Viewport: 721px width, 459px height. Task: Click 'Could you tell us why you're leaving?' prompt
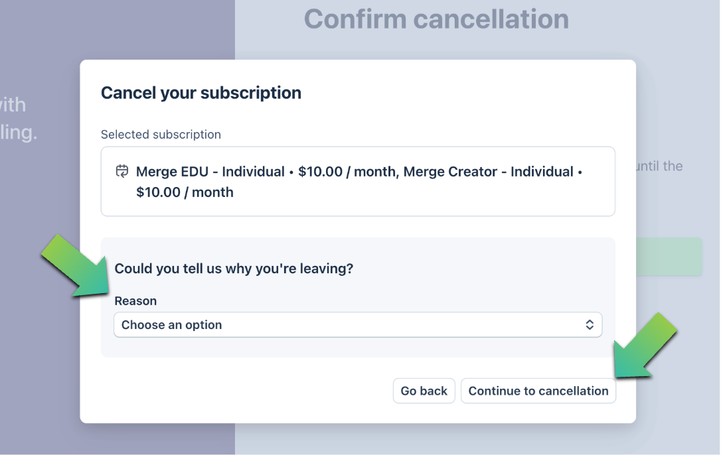click(234, 269)
